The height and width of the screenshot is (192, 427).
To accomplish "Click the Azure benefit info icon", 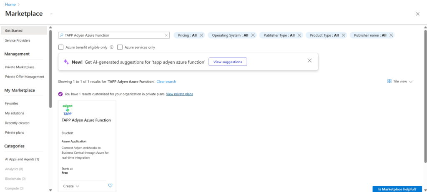I will pos(112,47).
